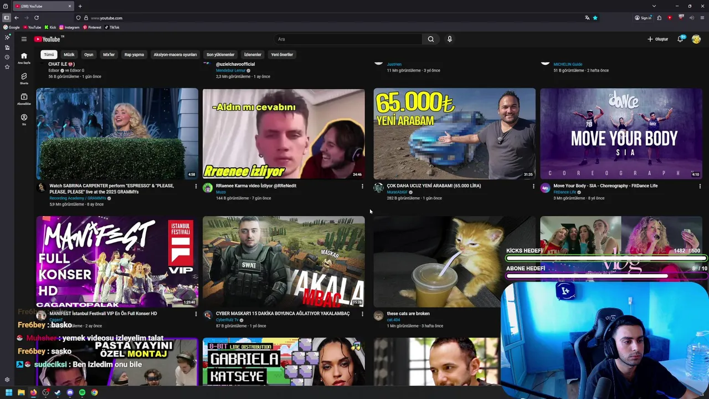
Task: Select Aksiyon-macera oyunları chip
Action: pyautogui.click(x=175, y=54)
